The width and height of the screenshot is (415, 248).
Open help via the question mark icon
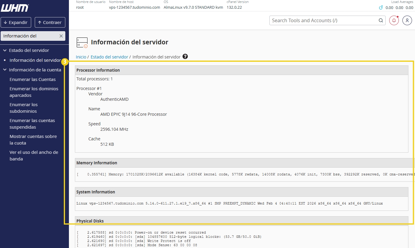point(185,56)
